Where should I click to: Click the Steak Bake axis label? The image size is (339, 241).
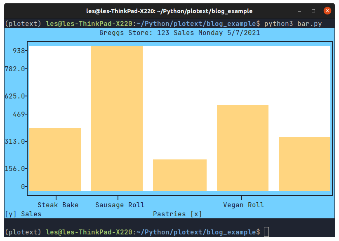click(x=58, y=205)
